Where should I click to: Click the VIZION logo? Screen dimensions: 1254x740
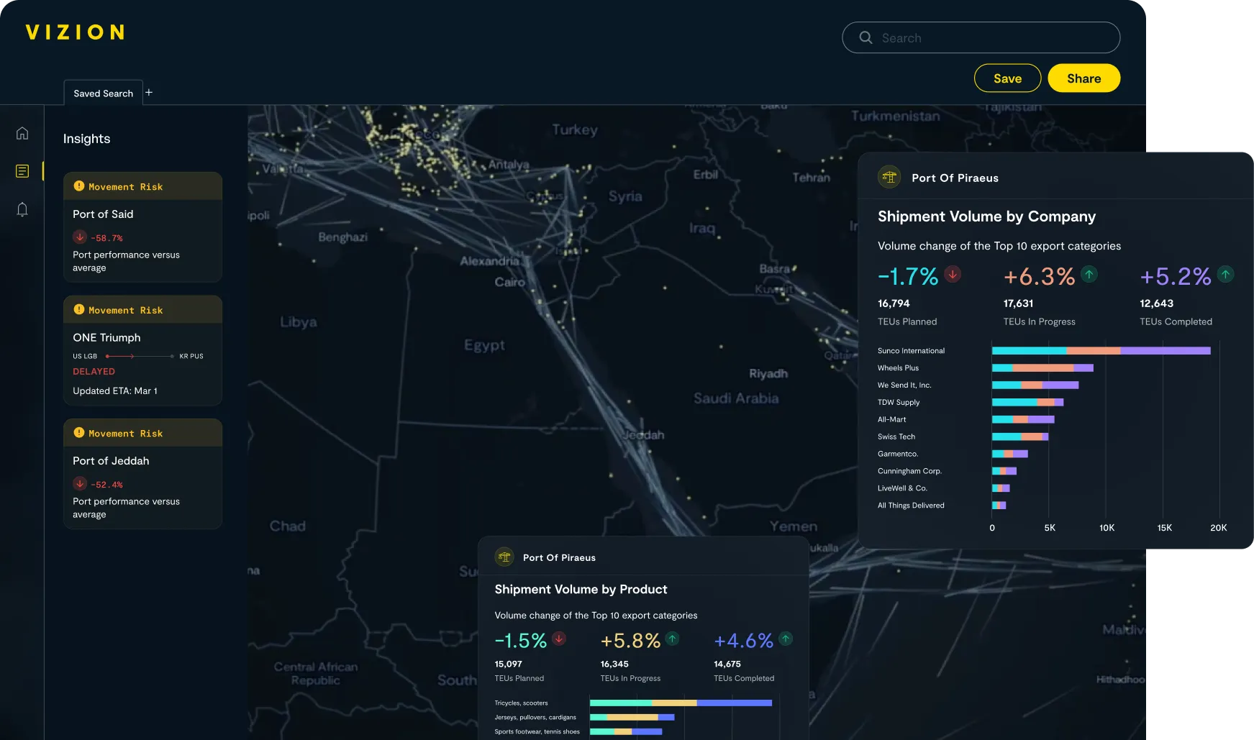(75, 32)
